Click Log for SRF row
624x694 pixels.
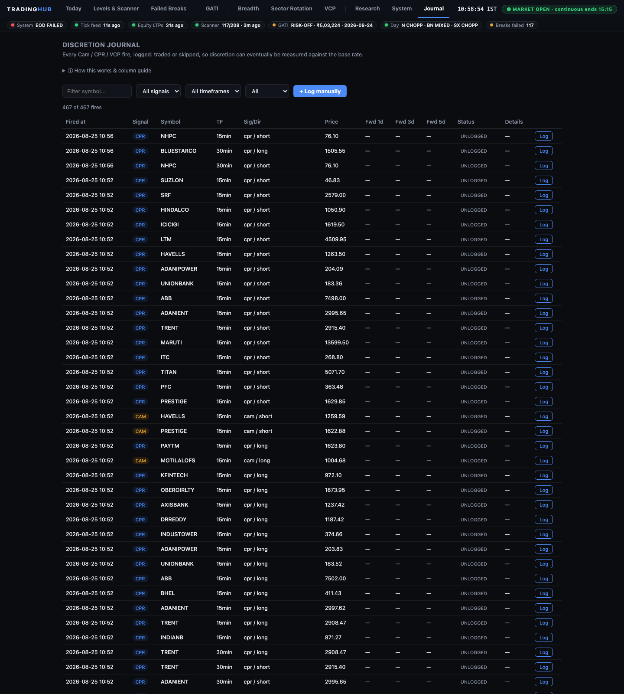[544, 195]
